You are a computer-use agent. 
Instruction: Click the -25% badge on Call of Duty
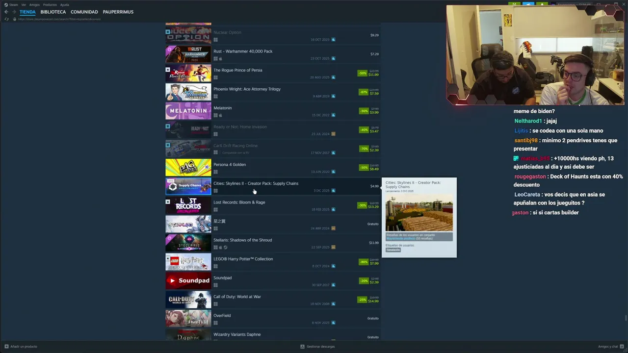point(362,300)
